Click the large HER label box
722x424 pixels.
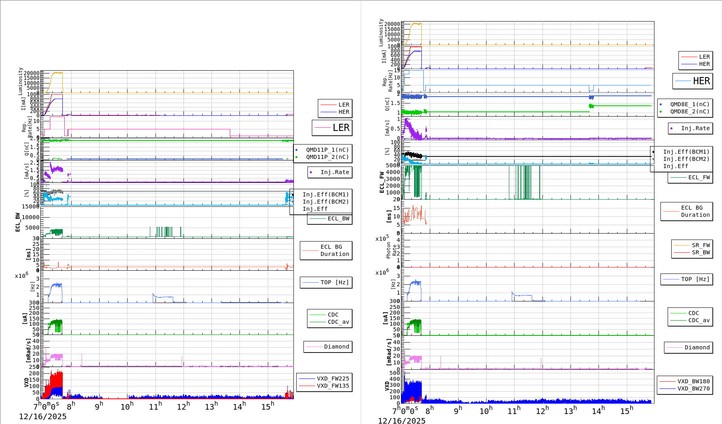click(x=693, y=81)
